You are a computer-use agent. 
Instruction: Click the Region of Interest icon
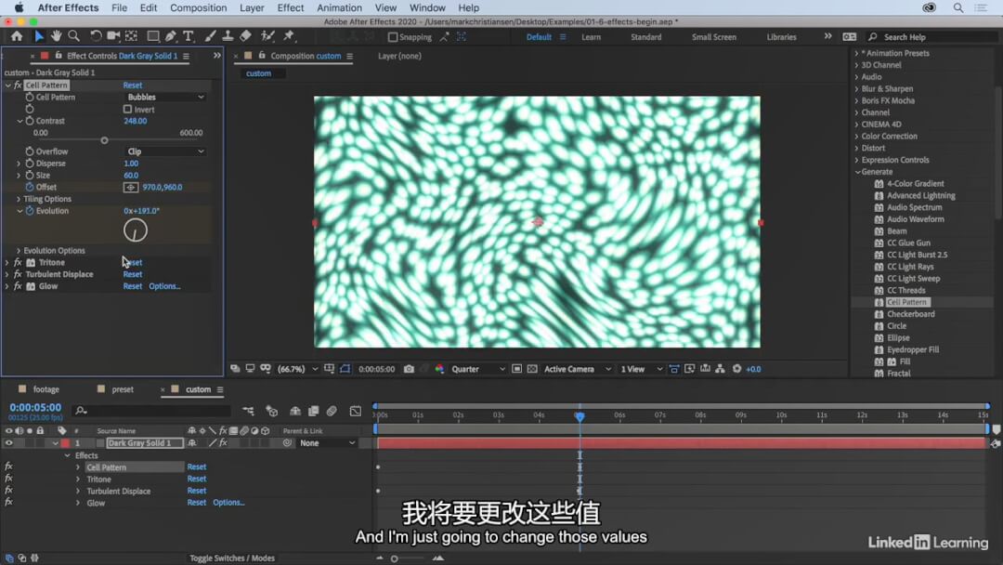[x=517, y=369]
